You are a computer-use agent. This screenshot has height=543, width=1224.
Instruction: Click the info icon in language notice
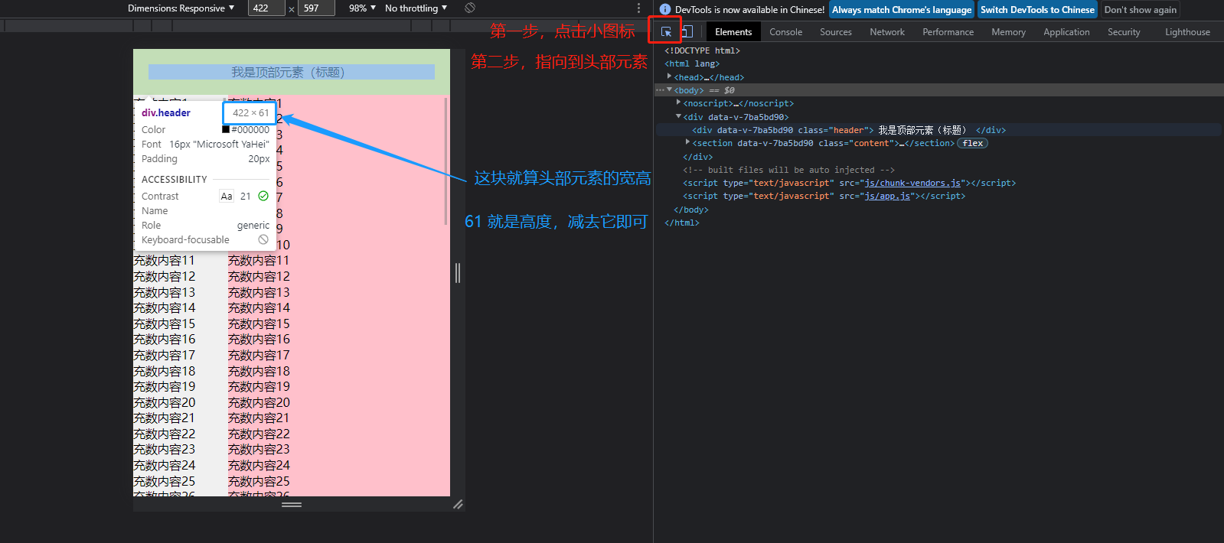pos(665,9)
